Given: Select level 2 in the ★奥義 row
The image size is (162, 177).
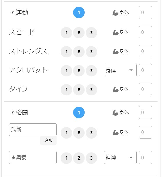Looking at the screenshot, I should click(79, 158).
